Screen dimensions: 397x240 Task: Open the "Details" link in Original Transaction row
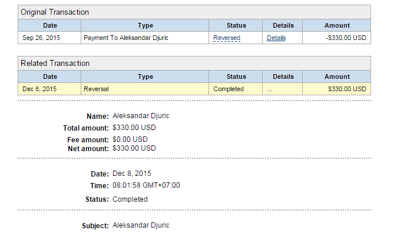point(276,38)
